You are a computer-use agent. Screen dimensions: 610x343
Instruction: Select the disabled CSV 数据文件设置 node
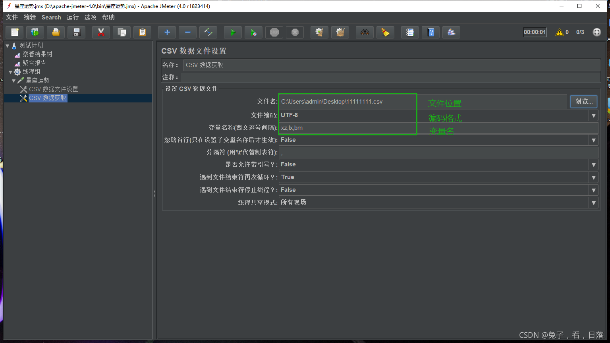54,89
